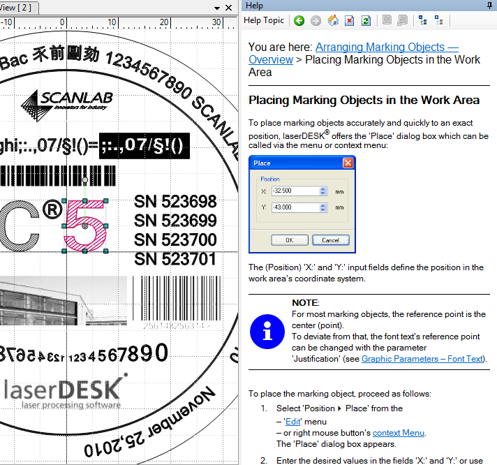Open the Arranging Marking Objects — Overview link
This screenshot has height=465, width=497.
tap(353, 53)
